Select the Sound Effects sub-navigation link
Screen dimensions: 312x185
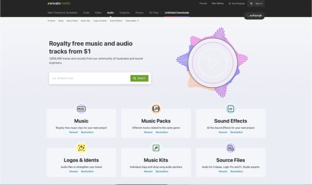[116, 21]
